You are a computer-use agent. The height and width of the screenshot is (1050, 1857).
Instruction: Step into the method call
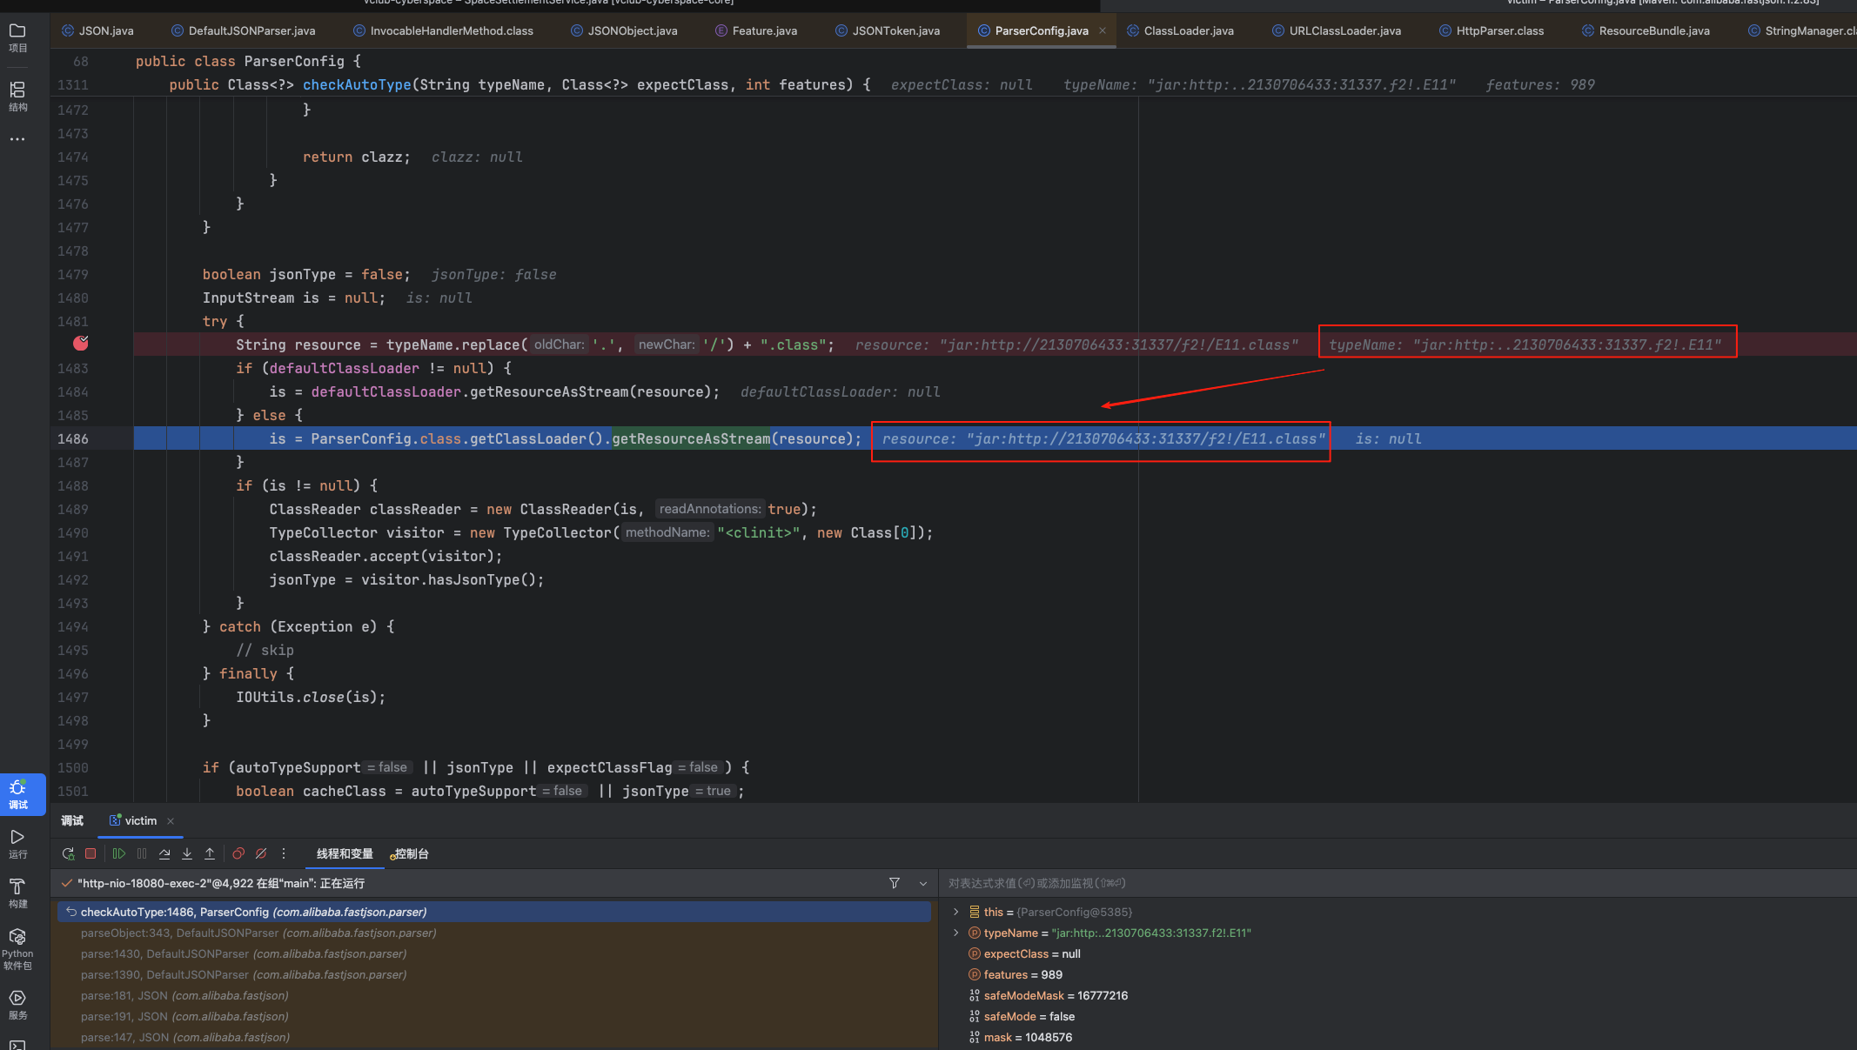(187, 854)
